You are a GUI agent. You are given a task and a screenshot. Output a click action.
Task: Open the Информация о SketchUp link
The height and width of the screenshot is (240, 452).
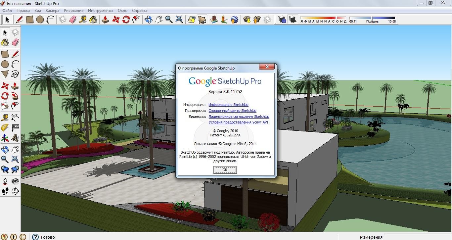pos(228,105)
